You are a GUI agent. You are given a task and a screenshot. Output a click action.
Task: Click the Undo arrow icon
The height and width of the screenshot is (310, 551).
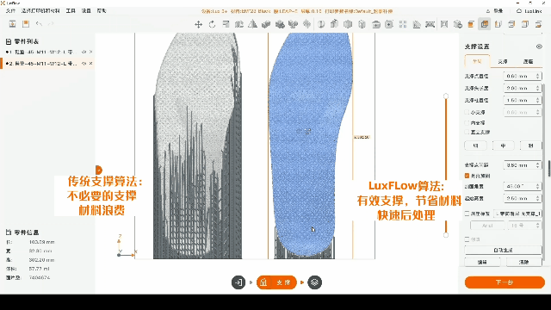coord(39,24)
